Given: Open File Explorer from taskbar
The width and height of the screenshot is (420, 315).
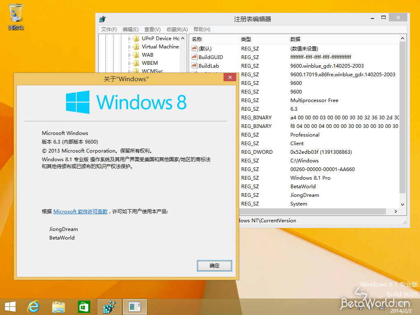Looking at the screenshot, I should [59, 306].
